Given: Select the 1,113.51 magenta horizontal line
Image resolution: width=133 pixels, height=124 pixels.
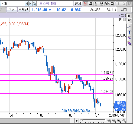Looking at the screenshot, I should point(57,75).
